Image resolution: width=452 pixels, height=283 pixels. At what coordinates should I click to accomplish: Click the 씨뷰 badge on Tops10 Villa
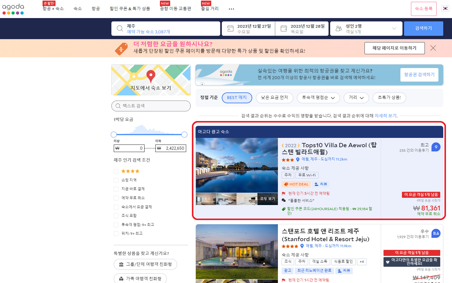click(321, 184)
